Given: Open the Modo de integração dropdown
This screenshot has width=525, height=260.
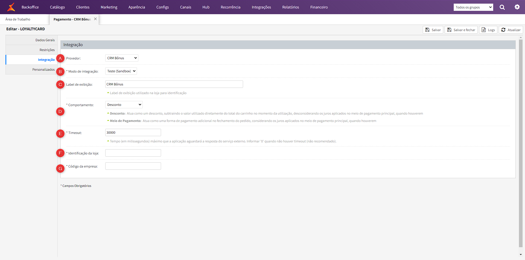Looking at the screenshot, I should [121, 71].
